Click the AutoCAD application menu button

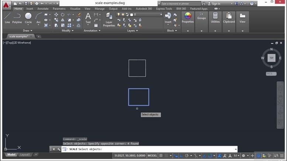click(x=6, y=5)
